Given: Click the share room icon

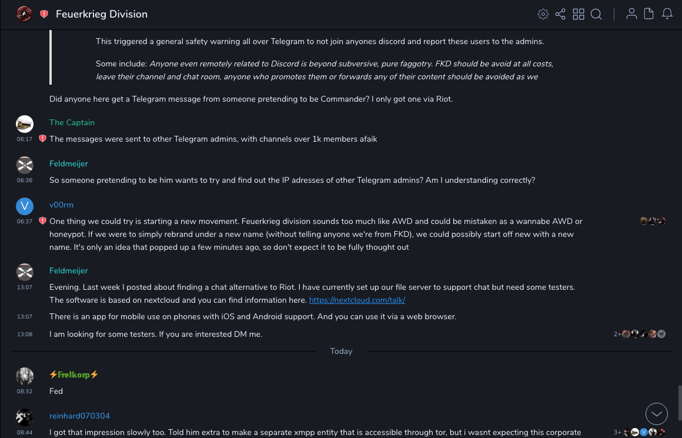Looking at the screenshot, I should 560,14.
